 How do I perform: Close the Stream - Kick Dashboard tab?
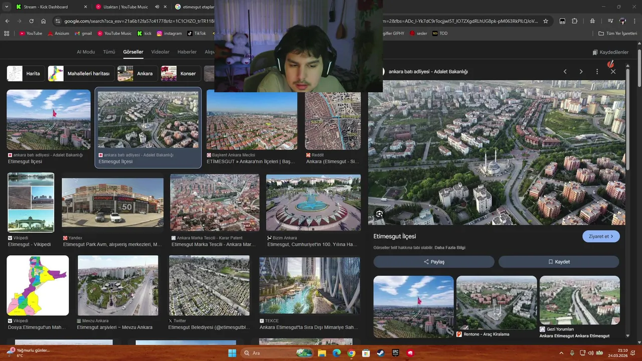84,7
